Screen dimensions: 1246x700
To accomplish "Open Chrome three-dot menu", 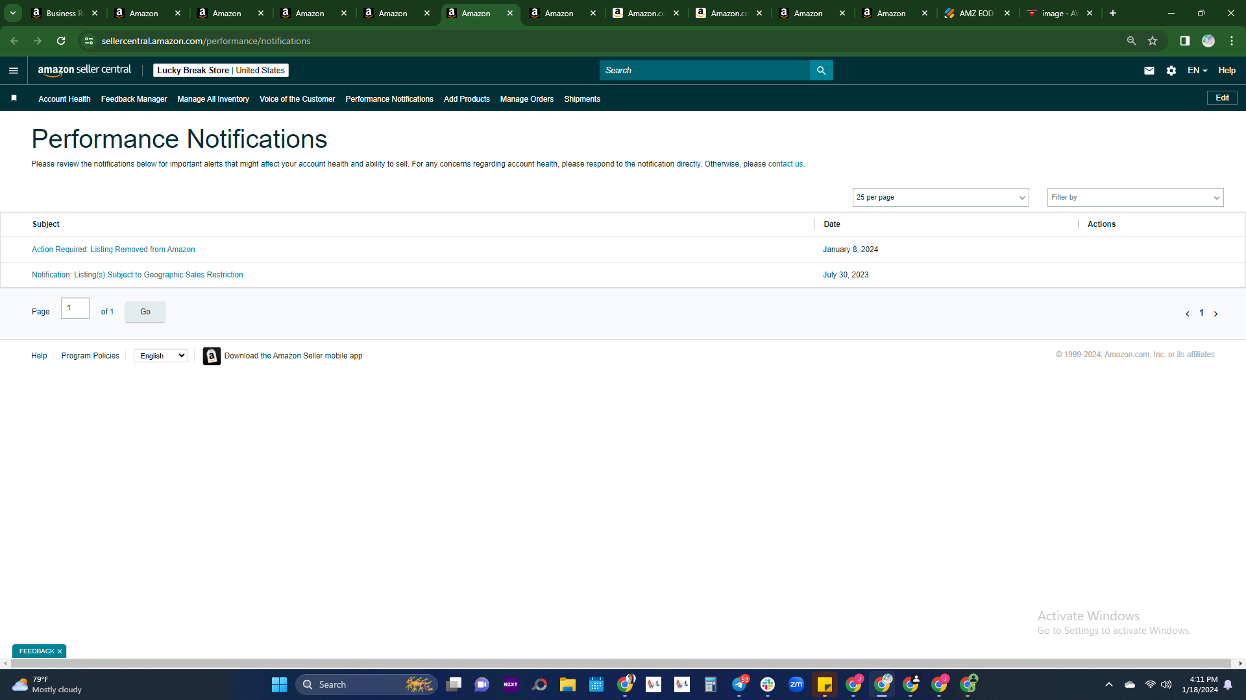I will tap(1232, 41).
